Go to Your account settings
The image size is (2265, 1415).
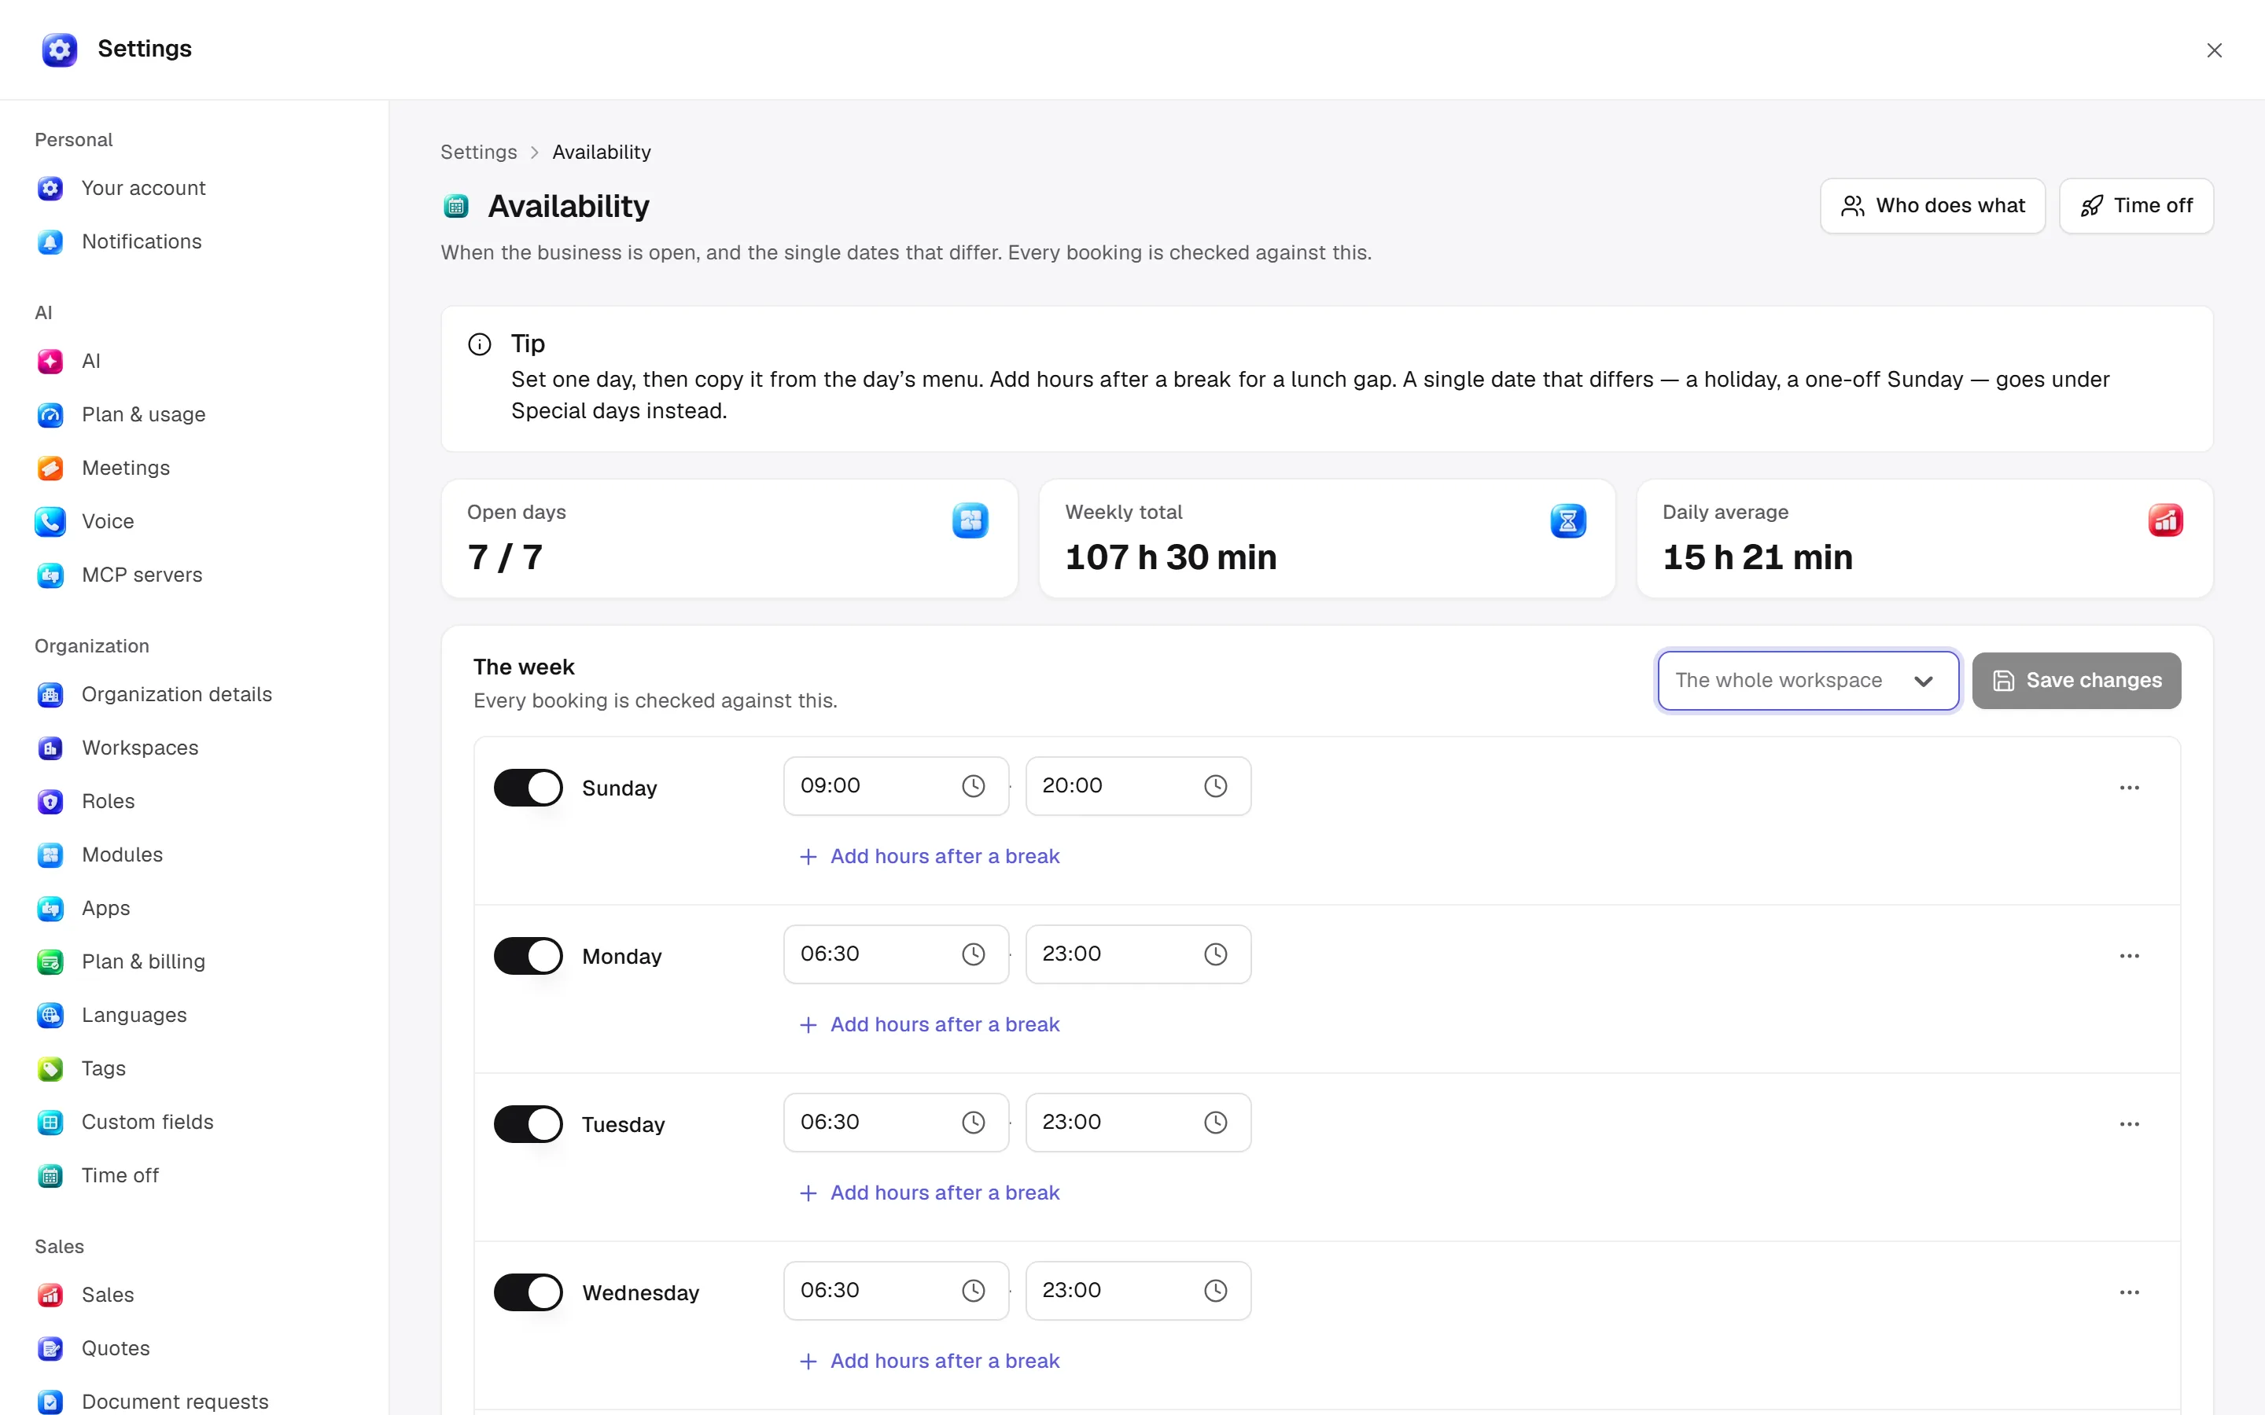(x=193, y=188)
